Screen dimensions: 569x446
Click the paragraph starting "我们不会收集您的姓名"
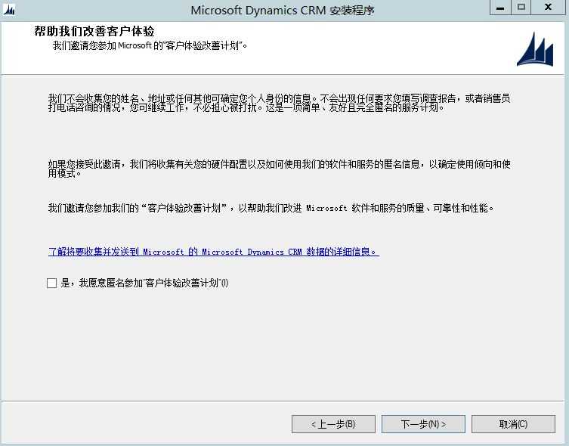click(280, 103)
